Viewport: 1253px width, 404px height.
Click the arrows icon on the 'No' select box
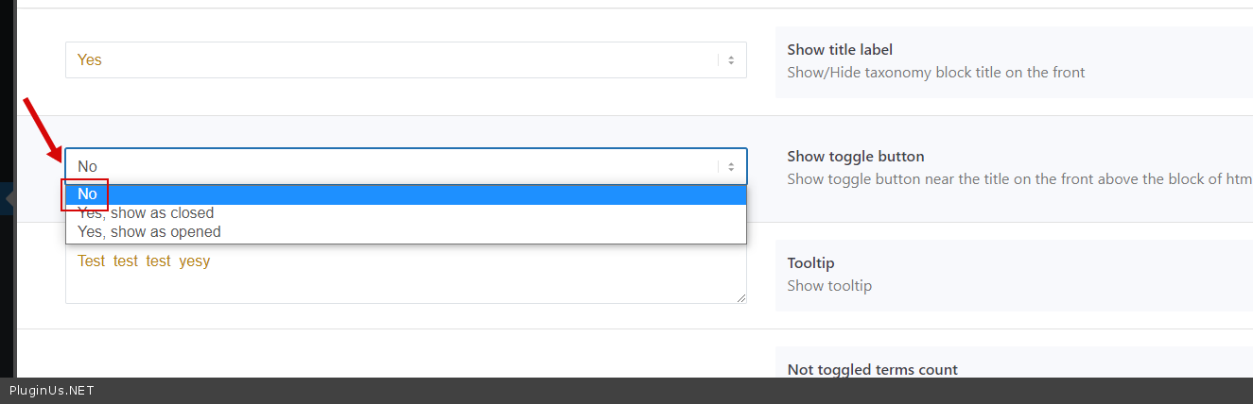coord(730,167)
